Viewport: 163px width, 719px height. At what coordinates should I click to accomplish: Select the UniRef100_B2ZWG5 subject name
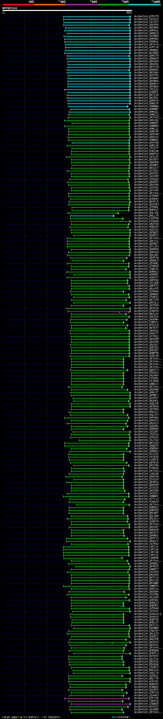[x=146, y=53]
